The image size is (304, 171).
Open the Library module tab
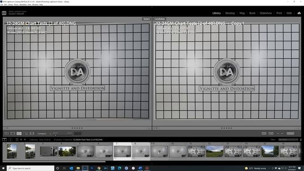[217, 13]
